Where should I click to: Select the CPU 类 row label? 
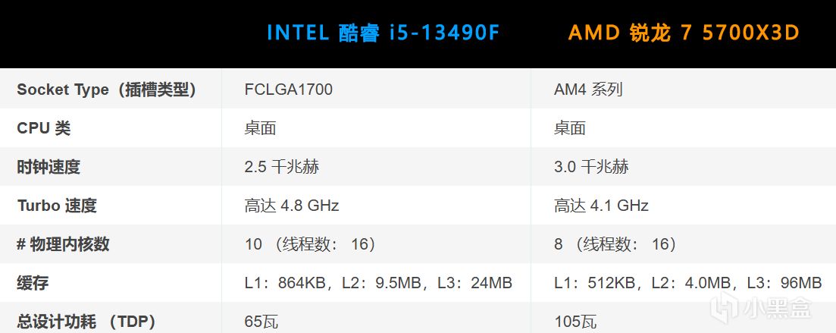tap(44, 129)
